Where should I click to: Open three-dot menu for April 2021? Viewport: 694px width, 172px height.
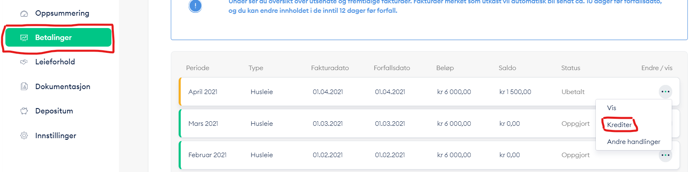(x=665, y=92)
